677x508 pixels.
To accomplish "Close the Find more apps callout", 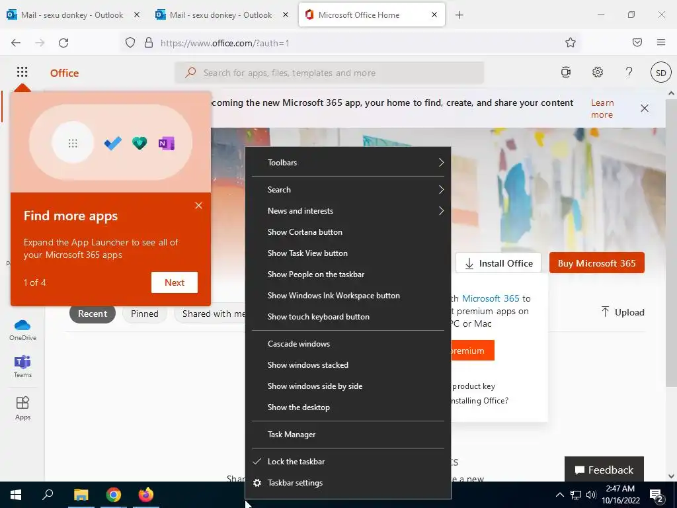I will pyautogui.click(x=198, y=206).
